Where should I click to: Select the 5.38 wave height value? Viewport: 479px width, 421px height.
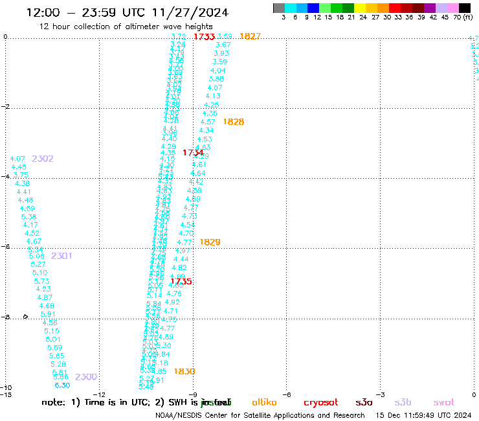(28, 217)
